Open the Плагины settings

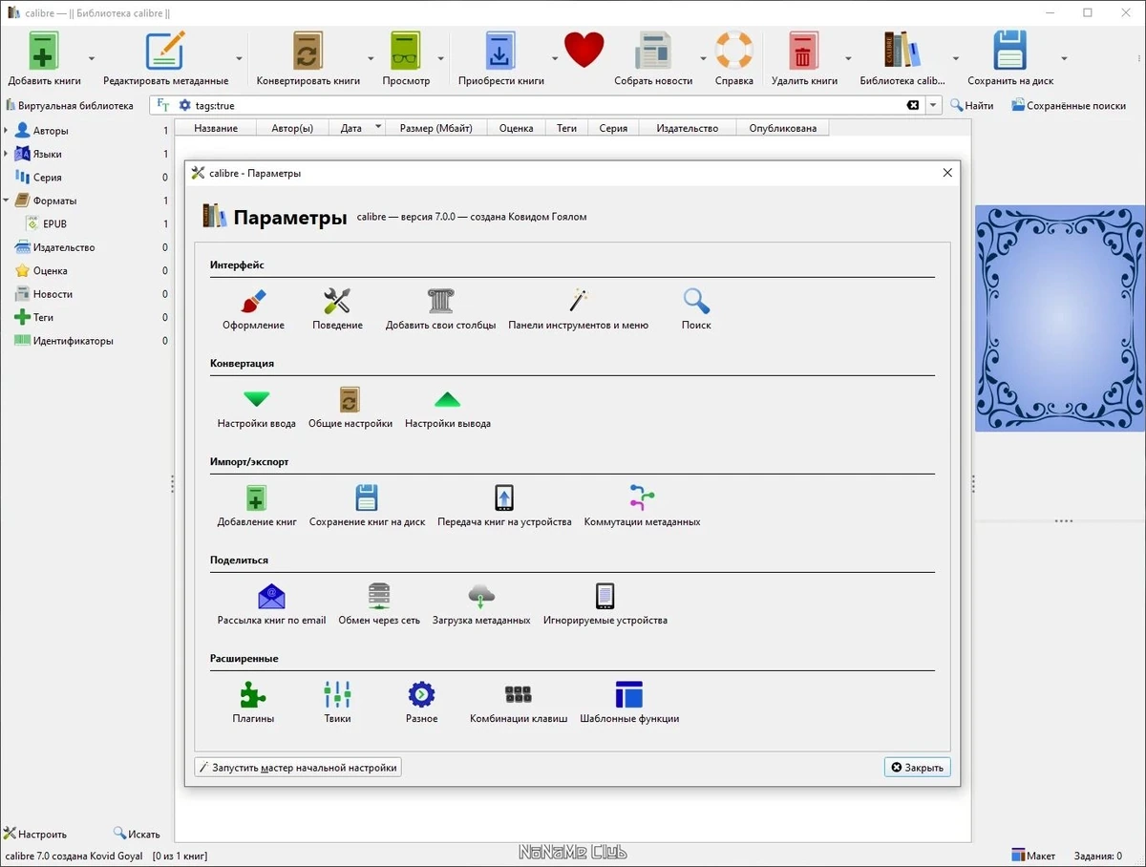click(x=253, y=703)
